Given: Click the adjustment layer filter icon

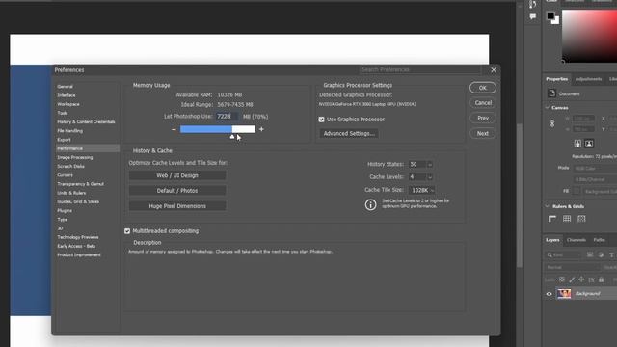Looking at the screenshot, I should pyautogui.click(x=601, y=254).
